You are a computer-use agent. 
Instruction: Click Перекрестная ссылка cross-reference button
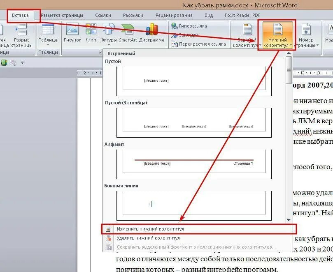coord(198,44)
